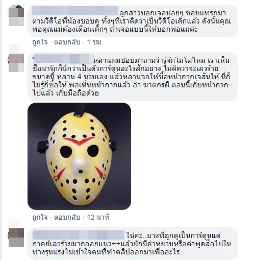Screen dimensions: 253x260
Task: Open first commenter's blurred profile picture
Action: point(16,15)
